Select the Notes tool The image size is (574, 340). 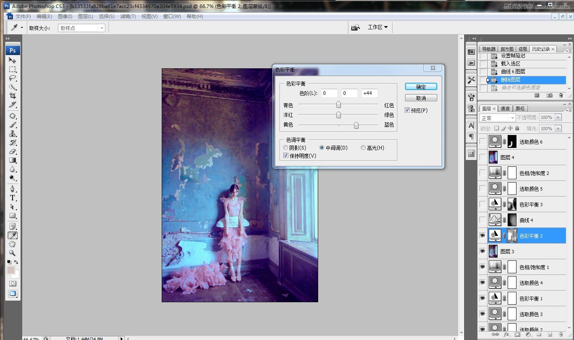[x=12, y=226]
